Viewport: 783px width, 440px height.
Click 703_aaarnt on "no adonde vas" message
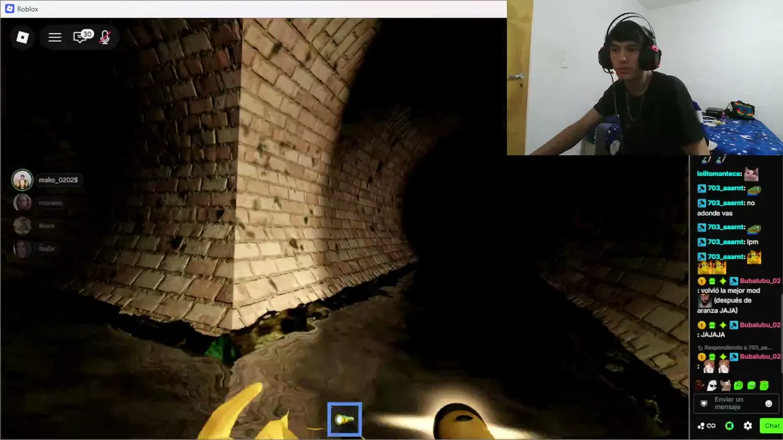725,203
